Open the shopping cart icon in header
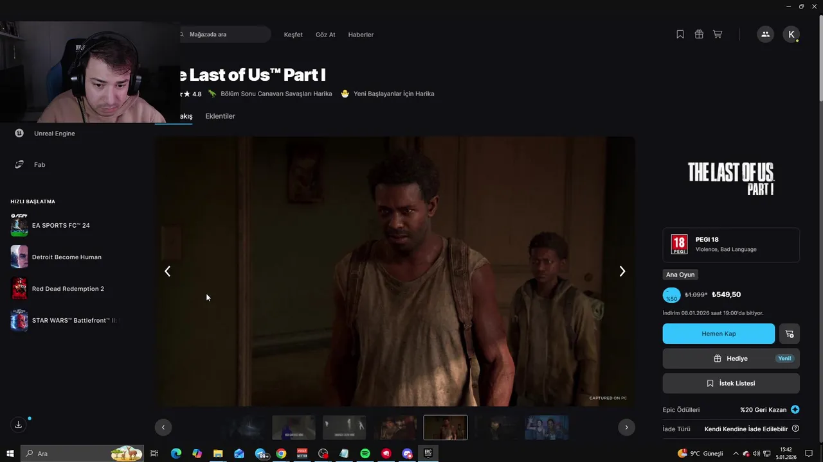 click(718, 35)
